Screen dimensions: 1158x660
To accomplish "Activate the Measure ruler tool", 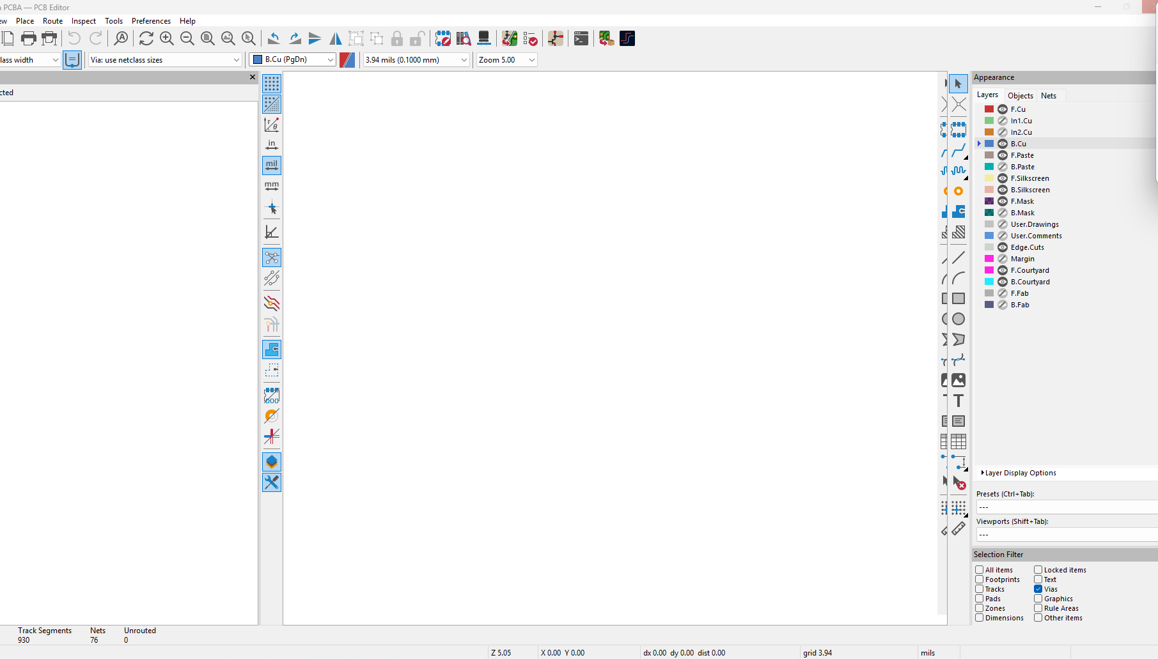I will (958, 528).
